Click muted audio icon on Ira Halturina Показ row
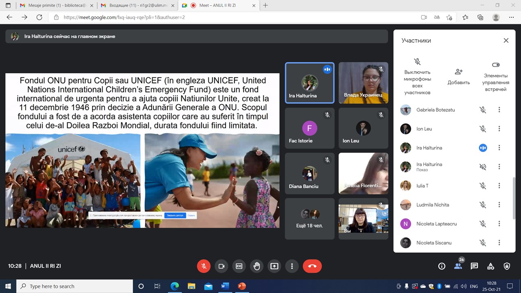 483,167
